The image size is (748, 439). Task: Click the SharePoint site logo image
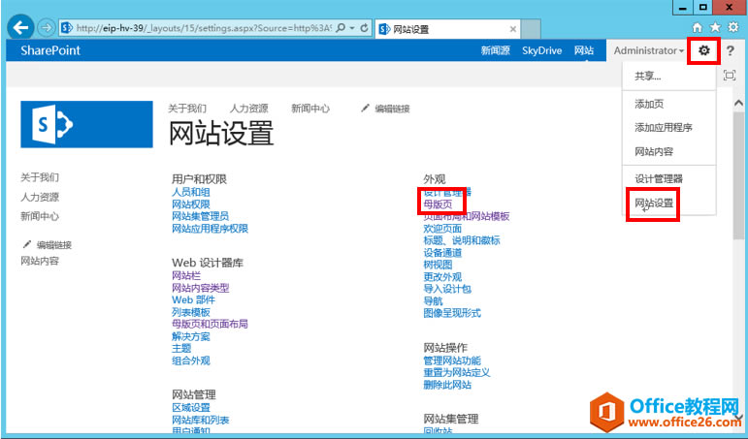tap(86, 124)
